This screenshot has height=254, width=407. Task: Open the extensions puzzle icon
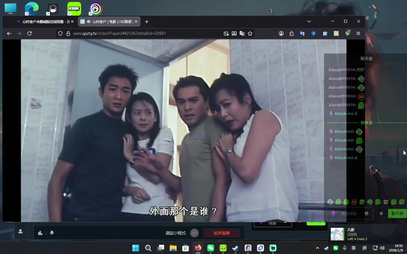pyautogui.click(x=291, y=34)
